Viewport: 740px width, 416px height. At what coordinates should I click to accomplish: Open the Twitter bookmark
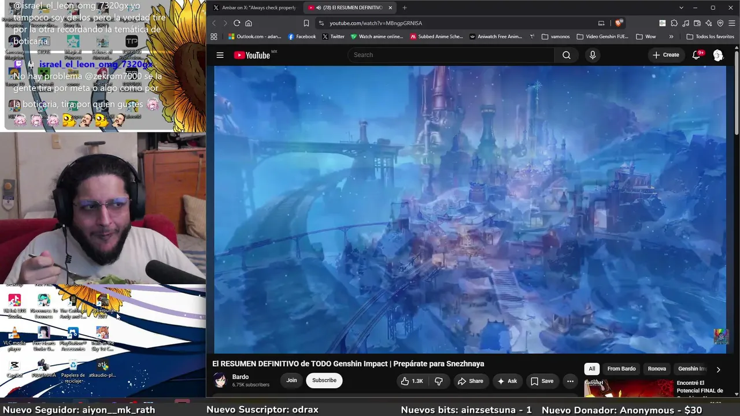tap(333, 36)
